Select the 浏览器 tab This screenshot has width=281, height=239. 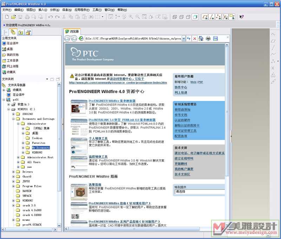click(72, 32)
